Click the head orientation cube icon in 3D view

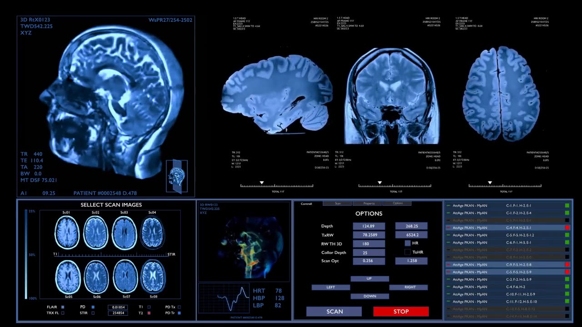[x=176, y=176]
